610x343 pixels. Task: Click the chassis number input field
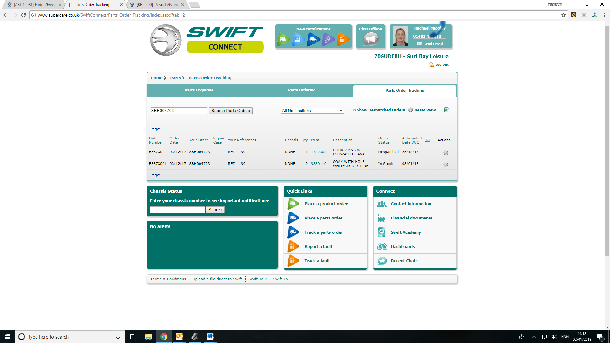177,210
